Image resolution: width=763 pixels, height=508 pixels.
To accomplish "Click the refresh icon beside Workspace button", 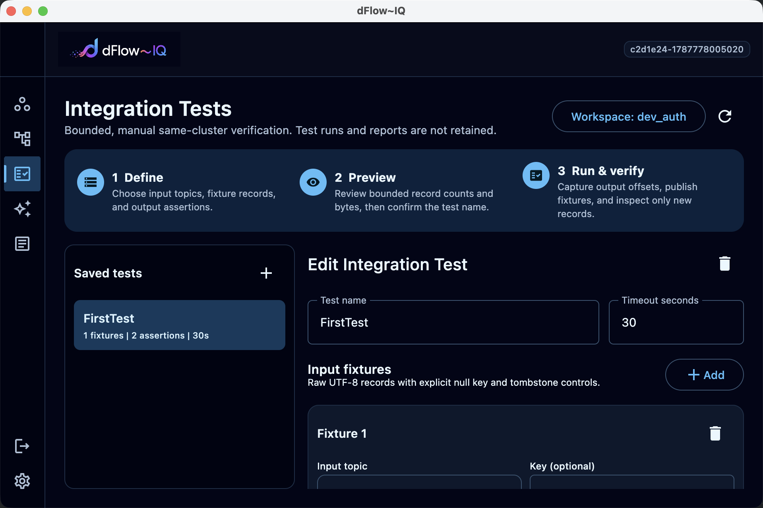I will [725, 116].
